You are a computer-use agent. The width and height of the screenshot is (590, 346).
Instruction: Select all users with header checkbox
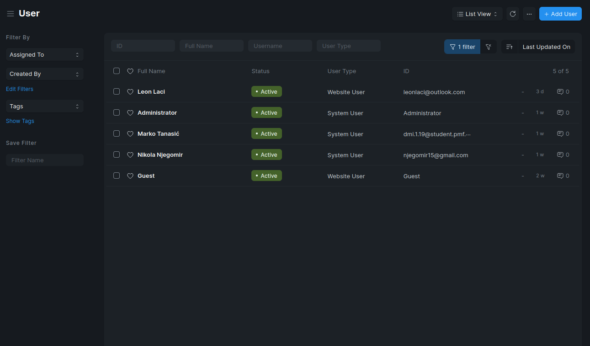[x=117, y=71]
